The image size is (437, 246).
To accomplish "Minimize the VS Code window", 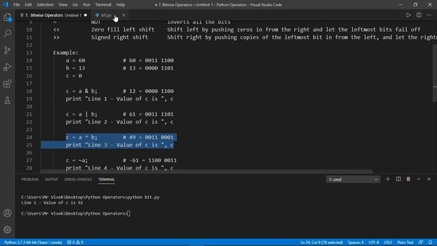I will (x=401, y=5).
